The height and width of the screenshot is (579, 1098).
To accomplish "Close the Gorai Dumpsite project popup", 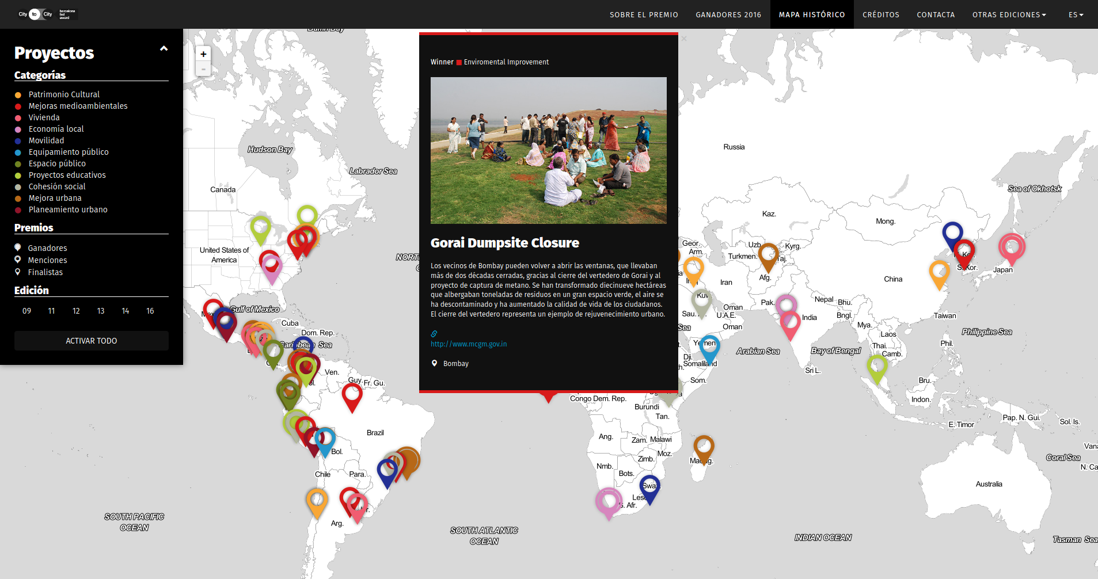I will [683, 39].
